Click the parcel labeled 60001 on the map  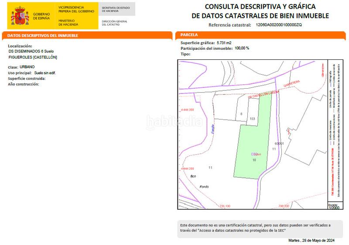click(279, 143)
